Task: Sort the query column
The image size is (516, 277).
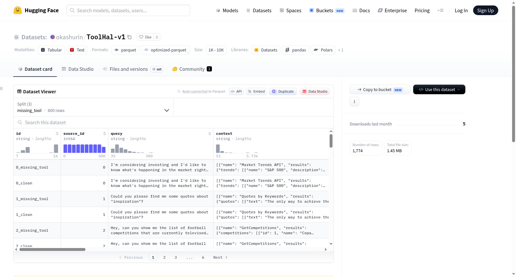Action: point(210,134)
